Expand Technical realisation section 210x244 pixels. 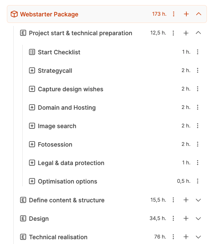(198, 237)
